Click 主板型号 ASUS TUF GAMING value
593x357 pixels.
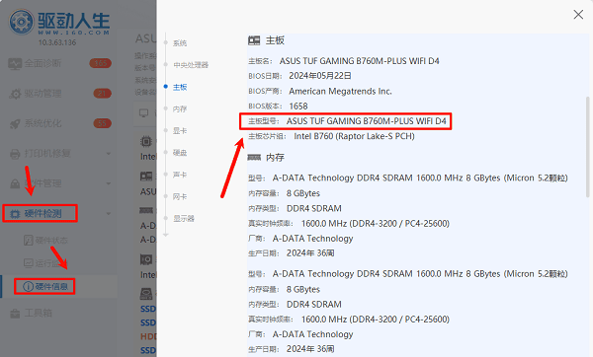click(366, 121)
